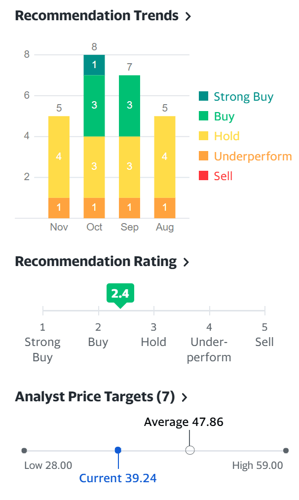Expand Analyst Price Targets chevron
The width and height of the screenshot is (299, 500).
pyautogui.click(x=185, y=397)
